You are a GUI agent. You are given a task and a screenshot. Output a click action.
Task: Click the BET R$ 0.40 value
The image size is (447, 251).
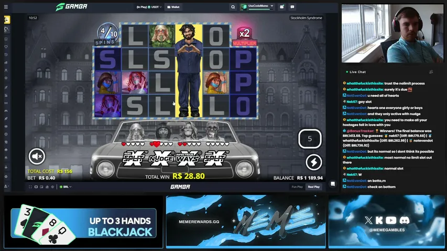[x=41, y=178]
